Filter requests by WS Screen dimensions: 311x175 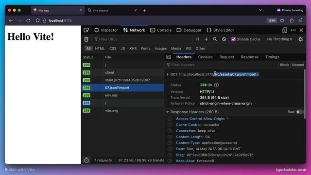tap(188, 49)
